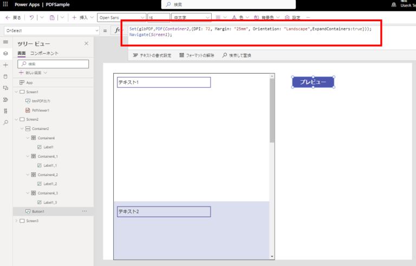This screenshot has height=266, width=416.
Task: Open the 挿入 menu in toolbar
Action: [x=80, y=17]
